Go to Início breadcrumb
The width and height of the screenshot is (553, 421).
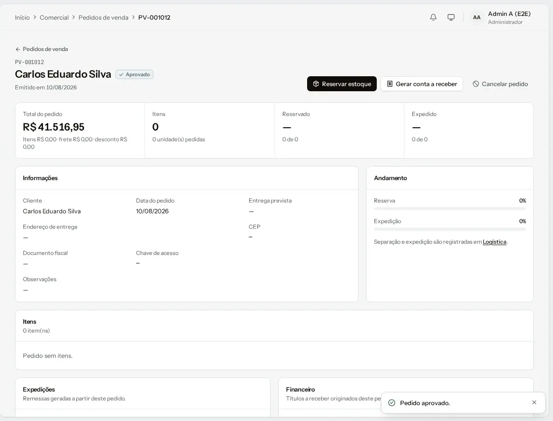click(x=22, y=18)
